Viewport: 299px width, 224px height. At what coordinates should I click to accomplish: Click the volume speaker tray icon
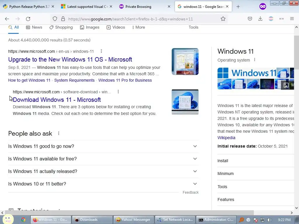(x=269, y=220)
